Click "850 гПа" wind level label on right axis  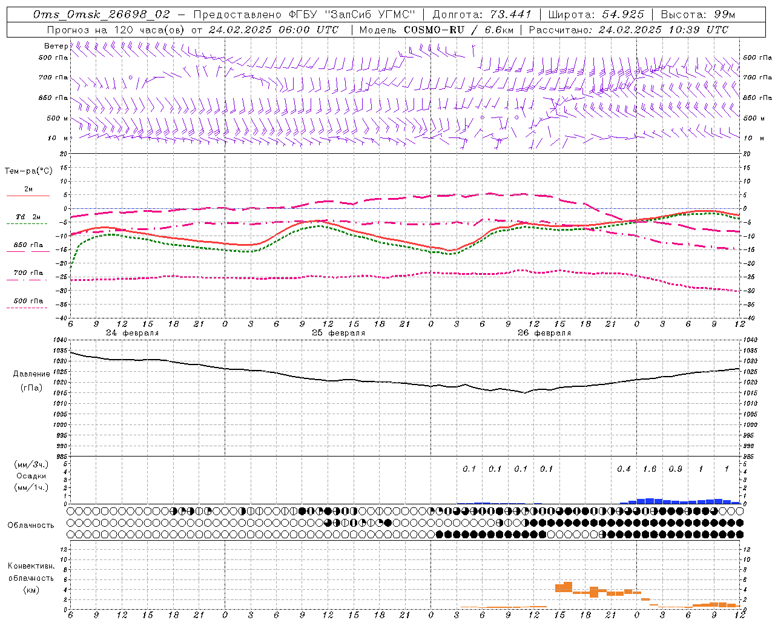click(757, 97)
